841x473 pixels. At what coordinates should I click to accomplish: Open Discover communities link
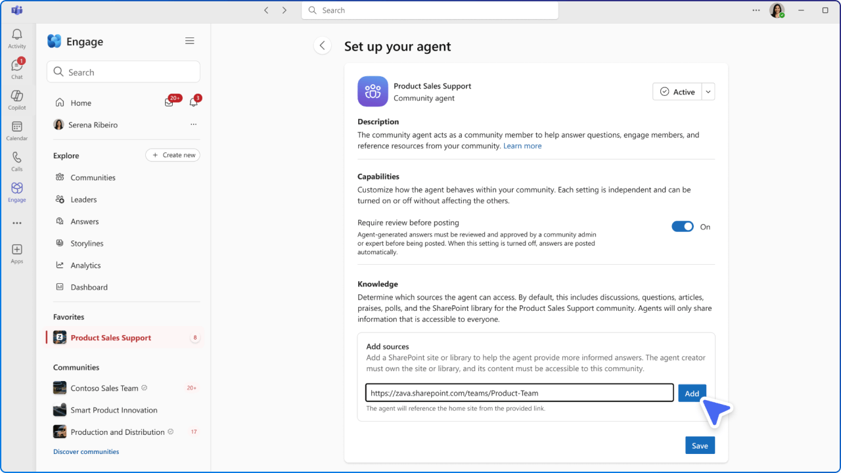click(x=86, y=452)
